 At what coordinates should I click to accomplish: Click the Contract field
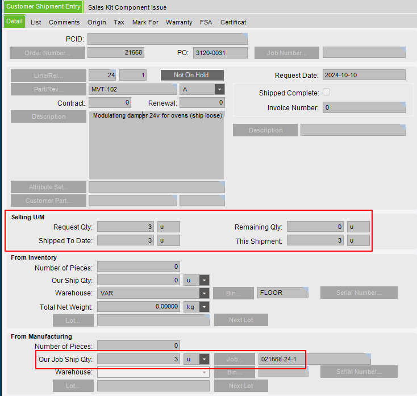point(110,103)
